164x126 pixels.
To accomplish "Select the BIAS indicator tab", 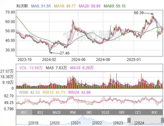I will coord(105,112).
